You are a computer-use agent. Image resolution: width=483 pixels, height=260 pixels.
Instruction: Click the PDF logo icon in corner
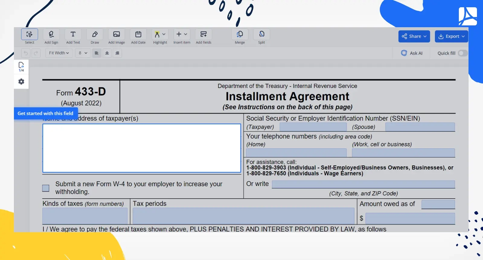coord(468,16)
